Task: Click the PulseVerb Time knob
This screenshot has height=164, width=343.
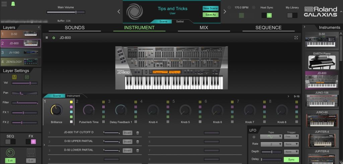Action: point(89,110)
